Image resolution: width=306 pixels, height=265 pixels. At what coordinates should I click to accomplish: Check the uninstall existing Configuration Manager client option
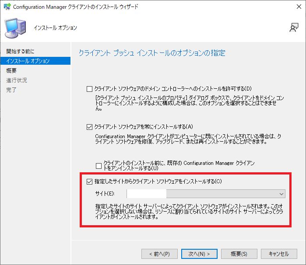98,165
